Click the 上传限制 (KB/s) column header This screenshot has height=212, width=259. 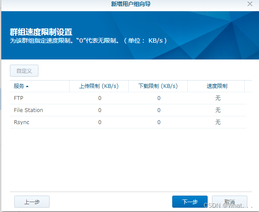(99, 86)
